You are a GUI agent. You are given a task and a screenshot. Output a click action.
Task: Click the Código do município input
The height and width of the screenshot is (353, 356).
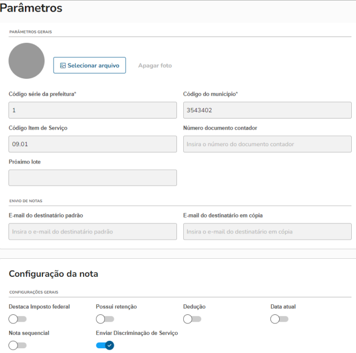(267, 110)
